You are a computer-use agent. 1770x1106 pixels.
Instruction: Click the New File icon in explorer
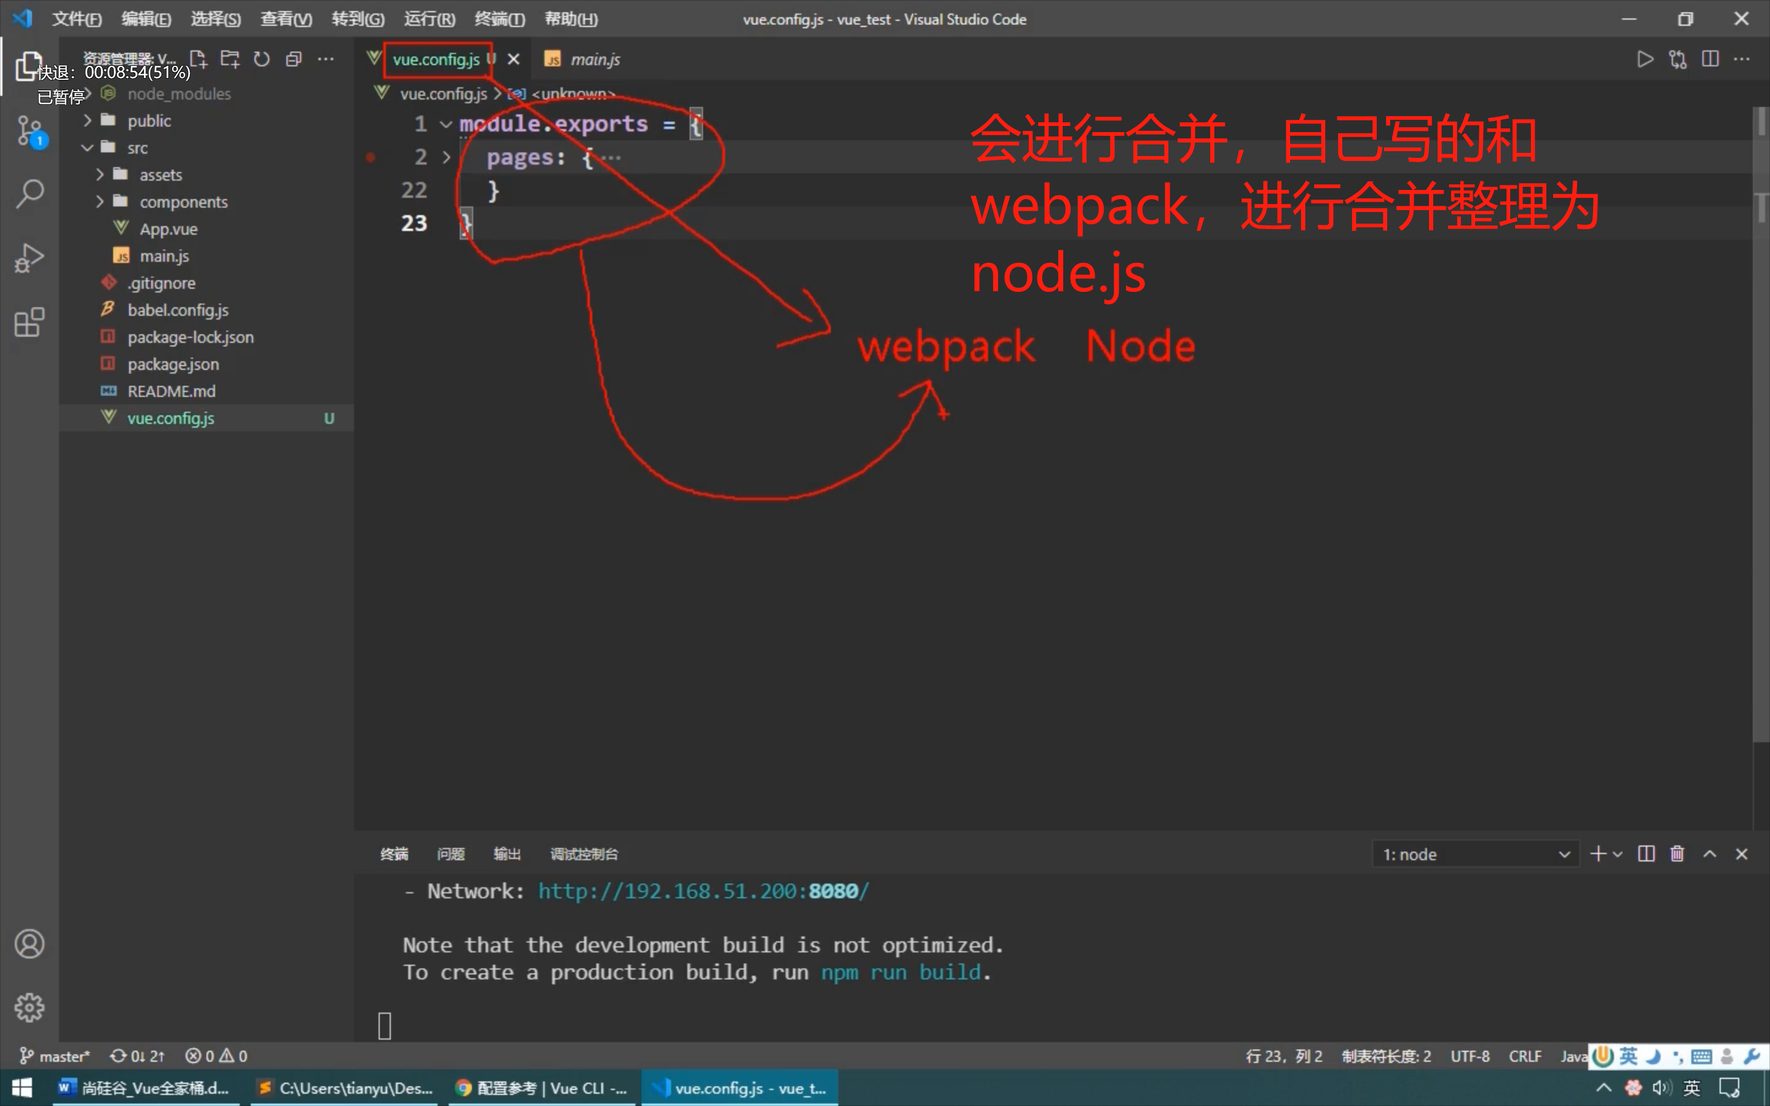(199, 58)
